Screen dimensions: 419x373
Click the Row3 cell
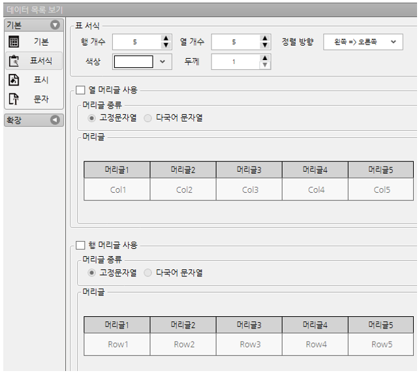(x=249, y=344)
